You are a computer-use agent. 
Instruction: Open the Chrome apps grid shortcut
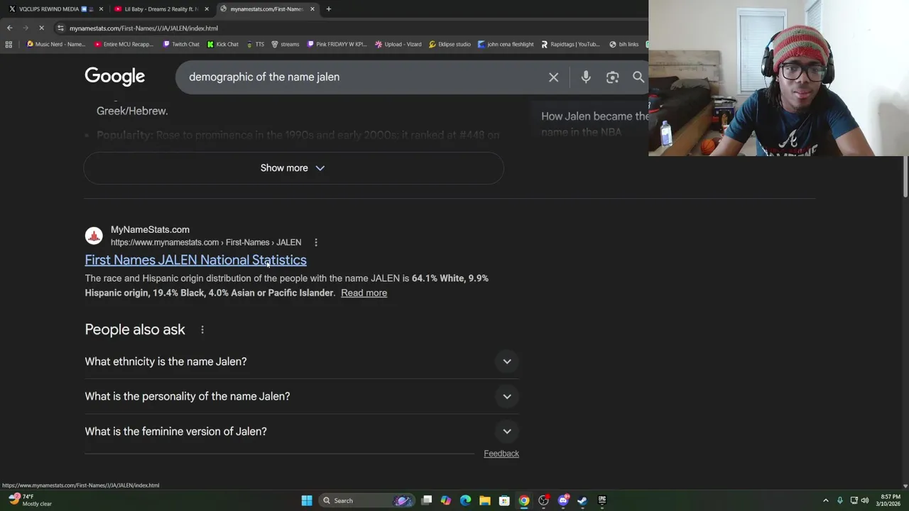[x=9, y=44]
